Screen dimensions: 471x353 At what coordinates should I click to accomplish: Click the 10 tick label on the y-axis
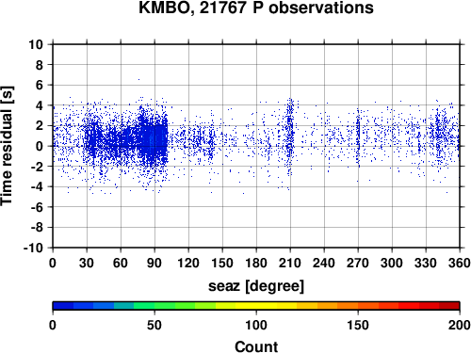click(x=36, y=44)
